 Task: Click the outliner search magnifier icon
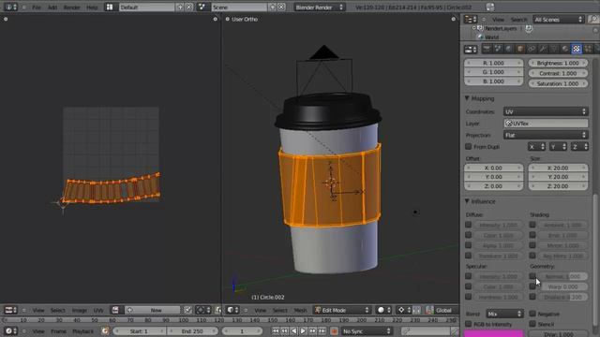[x=593, y=20]
